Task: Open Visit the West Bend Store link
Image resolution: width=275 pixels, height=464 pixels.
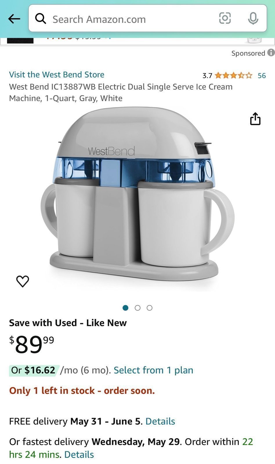Action: pyautogui.click(x=57, y=75)
